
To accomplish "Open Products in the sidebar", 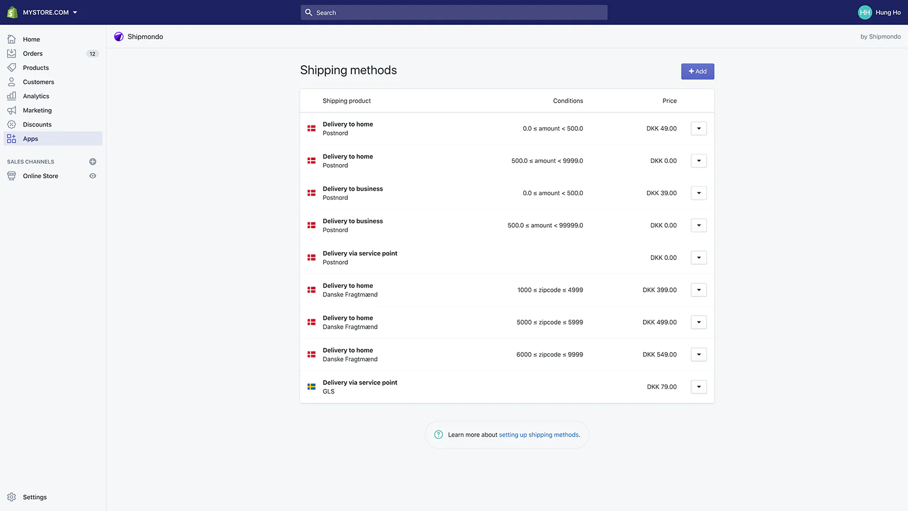I will point(36,68).
